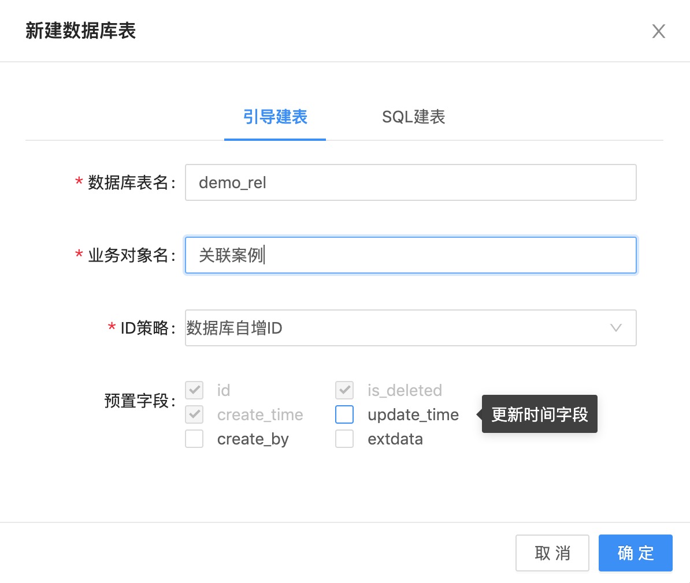Click the extdata label text
This screenshot has height=583, width=690.
click(x=395, y=439)
